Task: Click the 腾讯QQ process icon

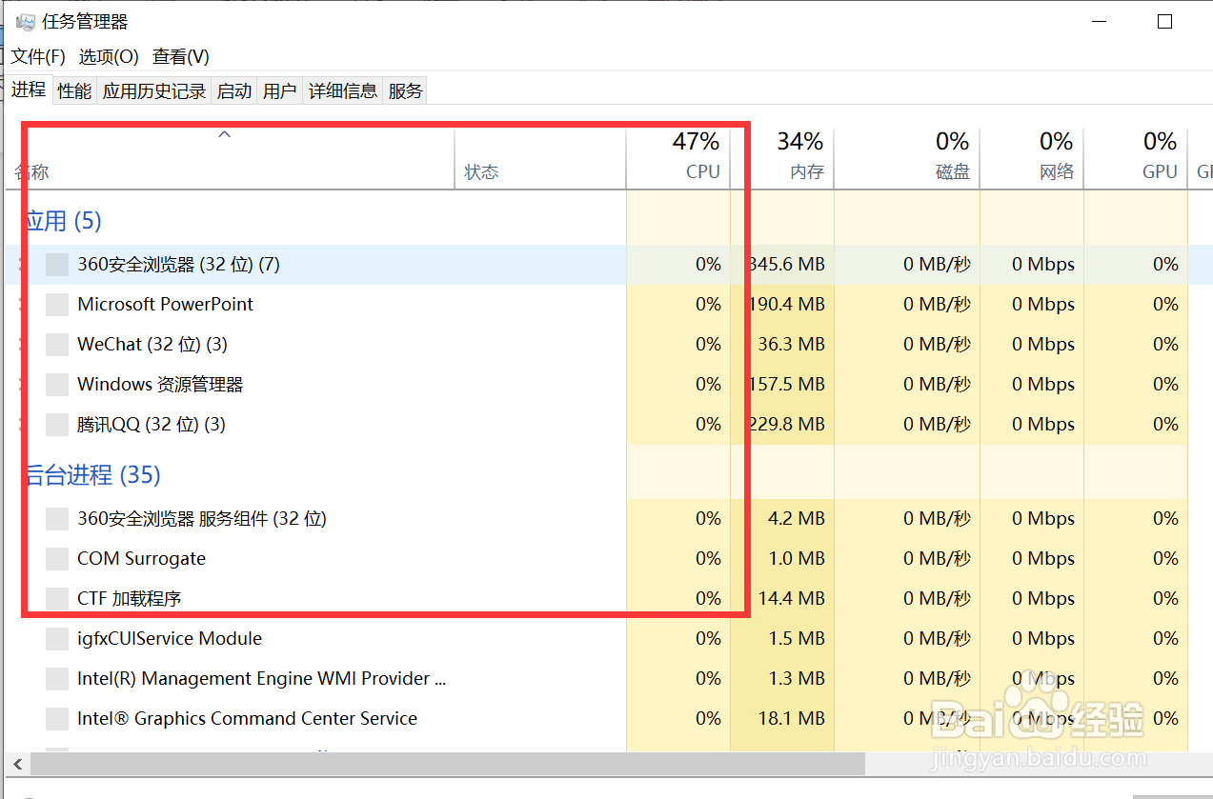Action: point(57,425)
